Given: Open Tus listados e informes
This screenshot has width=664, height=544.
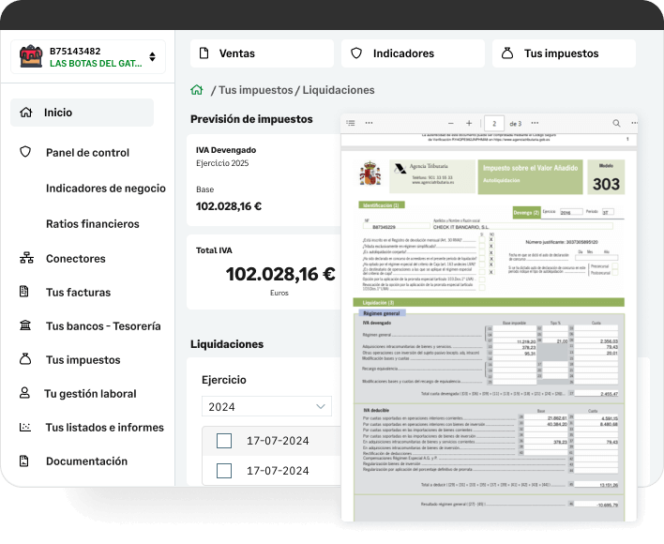Looking at the screenshot, I should [105, 428].
